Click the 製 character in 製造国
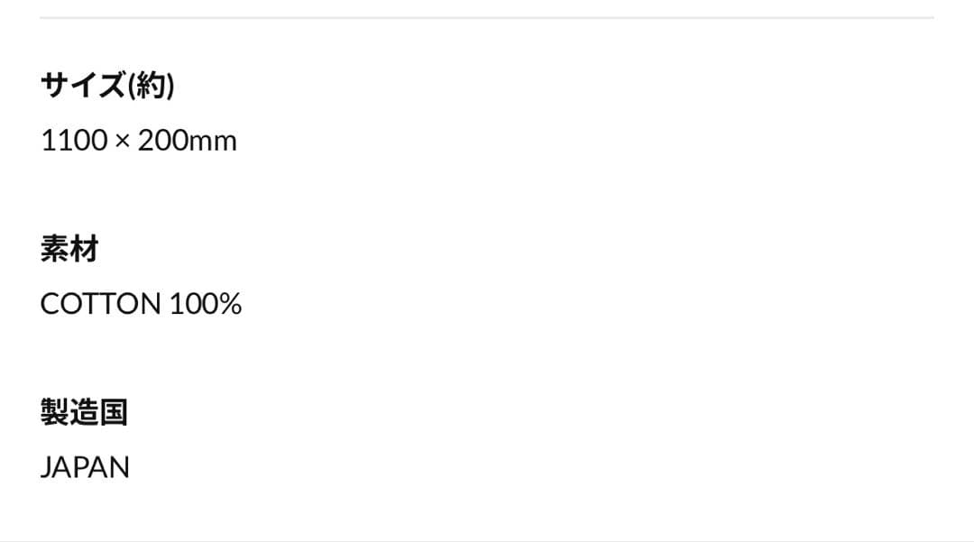Viewport: 974px width, 542px height. coord(55,412)
